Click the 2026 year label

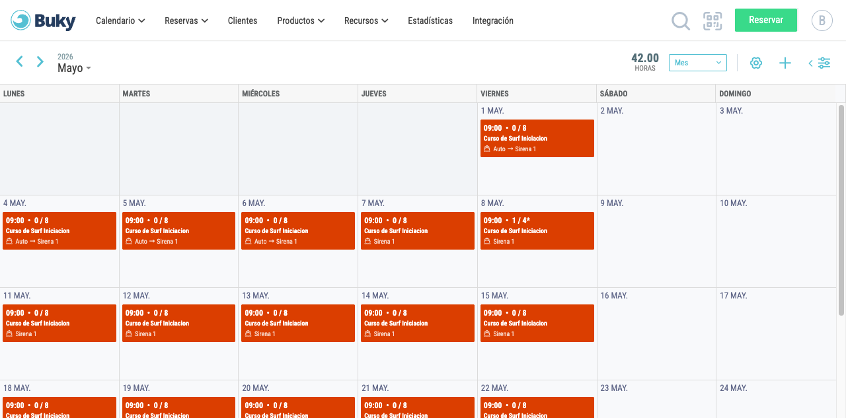(x=65, y=57)
